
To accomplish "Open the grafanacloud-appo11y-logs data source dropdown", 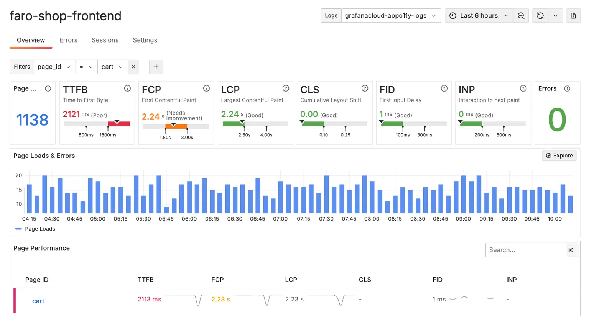I will 390,16.
